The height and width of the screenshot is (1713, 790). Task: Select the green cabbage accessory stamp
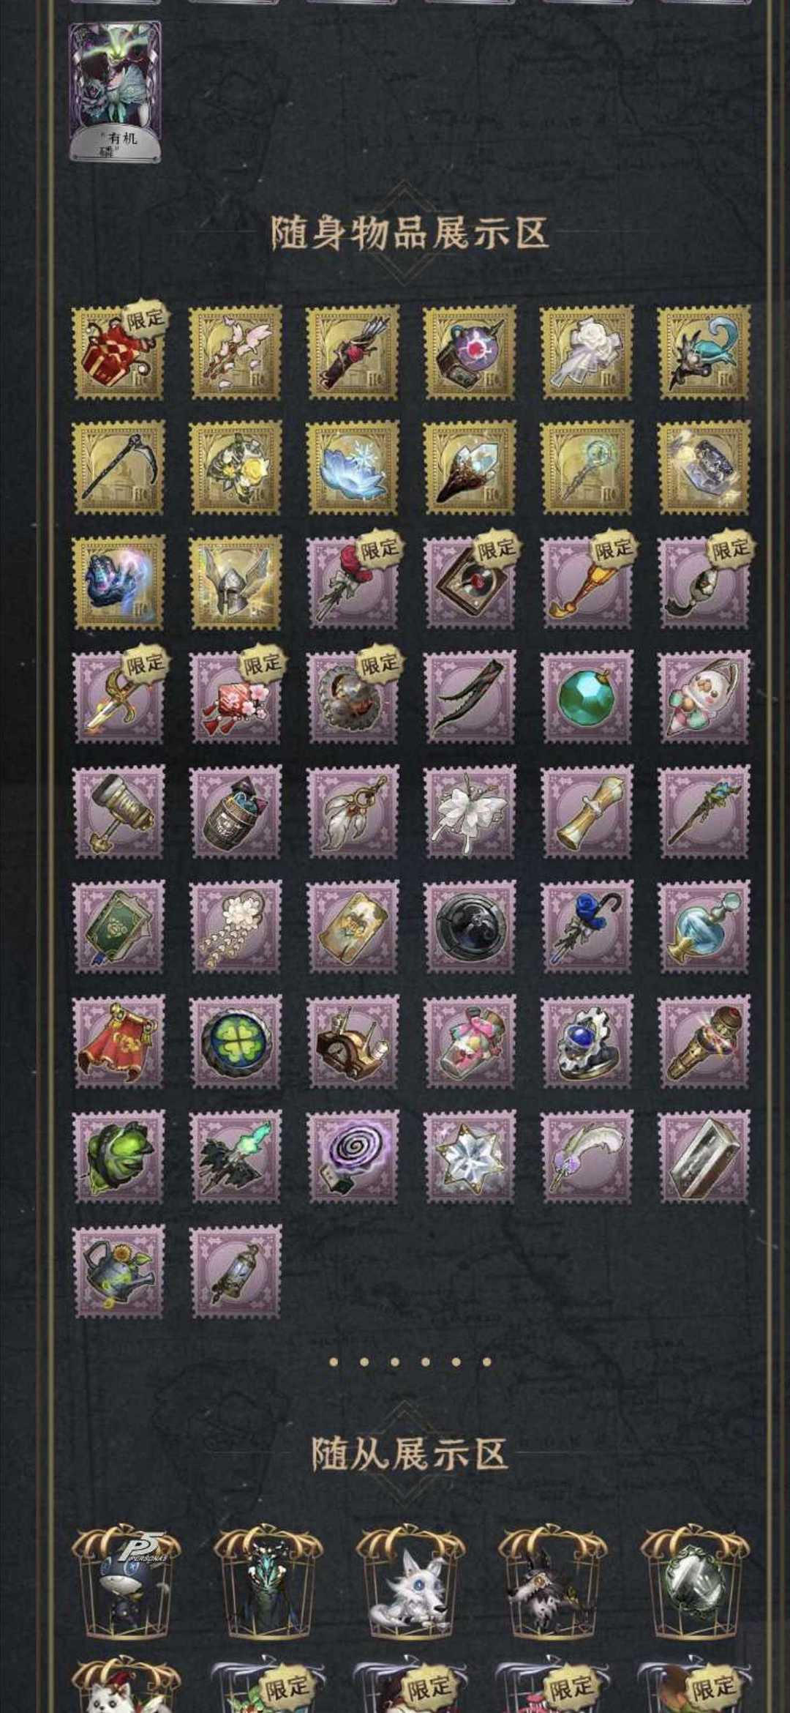(118, 1156)
